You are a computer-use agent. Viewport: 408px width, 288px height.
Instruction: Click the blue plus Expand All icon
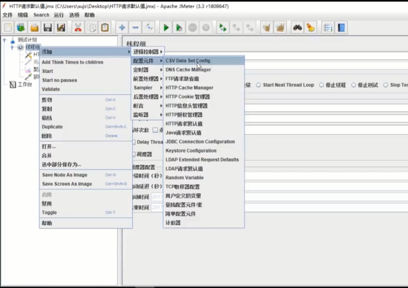point(122,28)
